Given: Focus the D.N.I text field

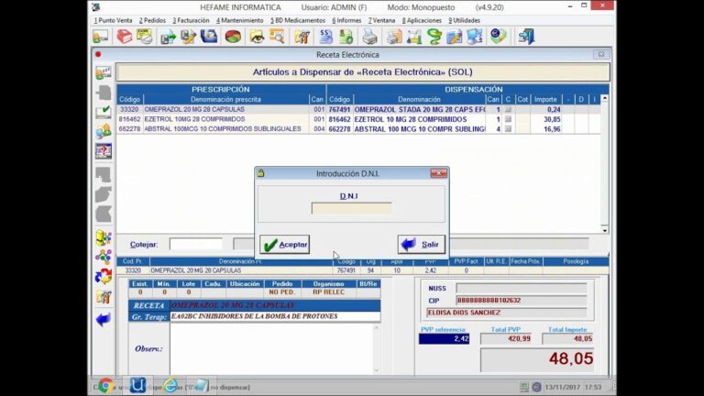Looking at the screenshot, I should point(352,208).
